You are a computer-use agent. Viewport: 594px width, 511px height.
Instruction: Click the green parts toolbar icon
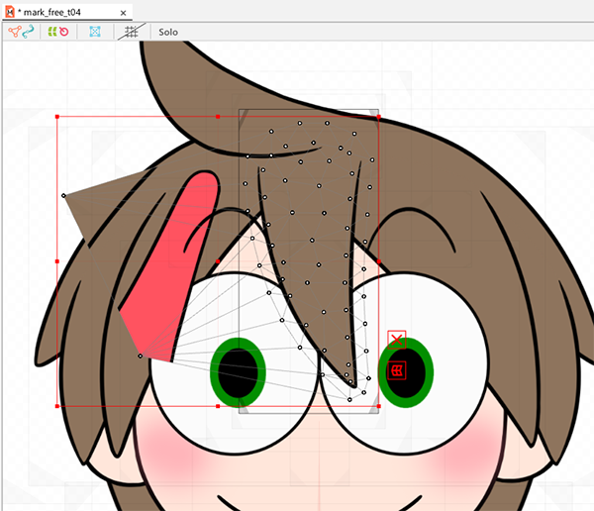(51, 32)
